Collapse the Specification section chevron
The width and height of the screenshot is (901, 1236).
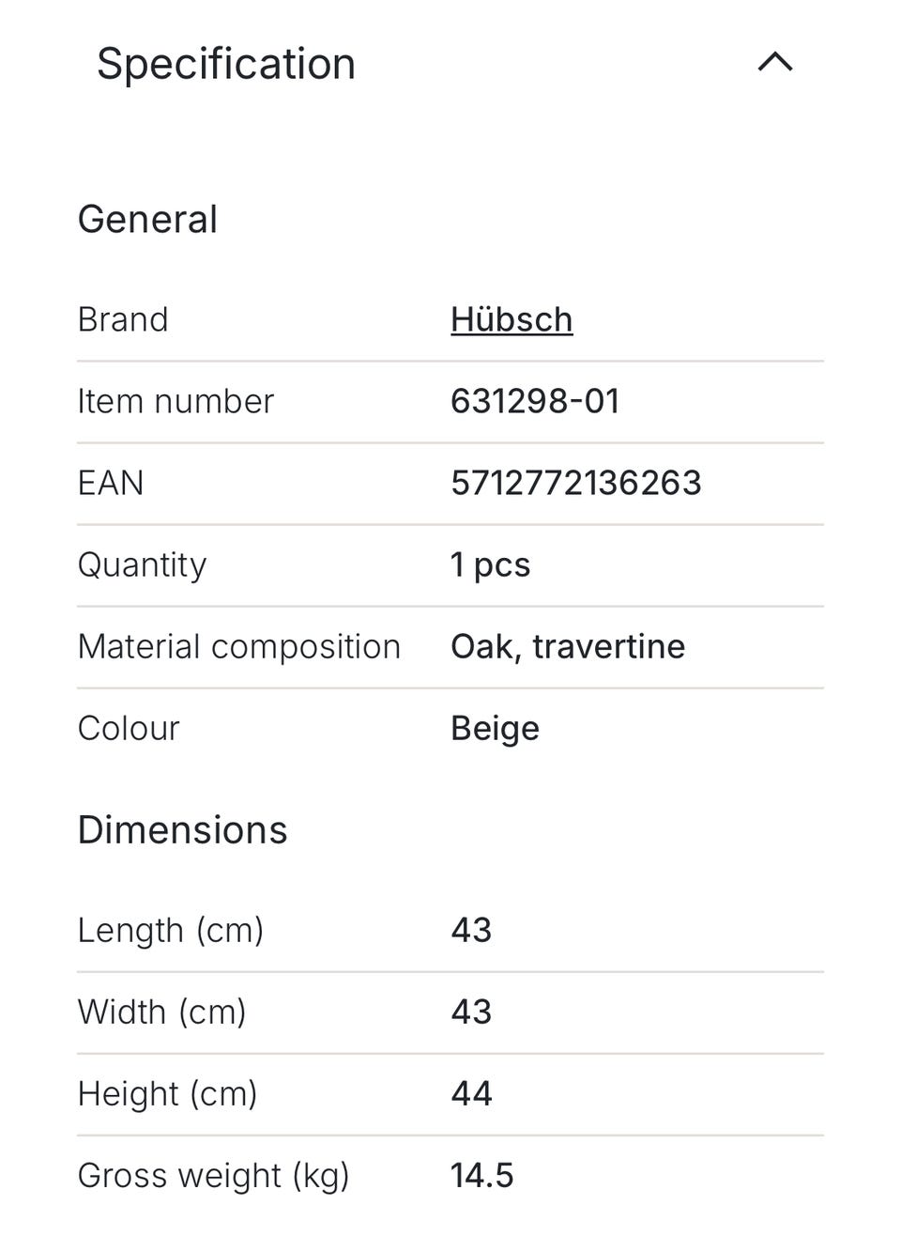click(x=775, y=63)
